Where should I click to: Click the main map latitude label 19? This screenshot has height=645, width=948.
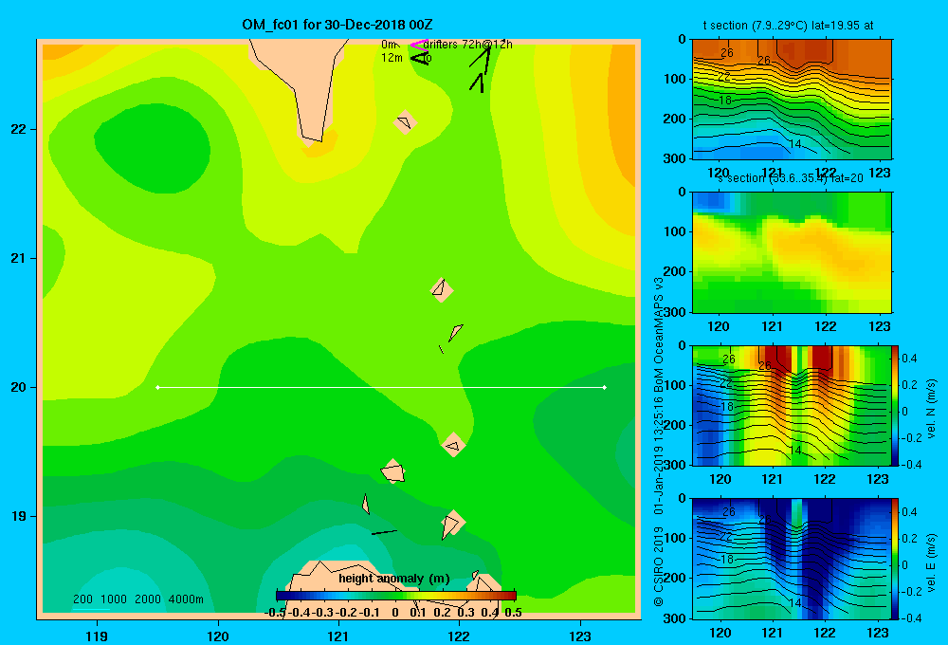(x=19, y=516)
